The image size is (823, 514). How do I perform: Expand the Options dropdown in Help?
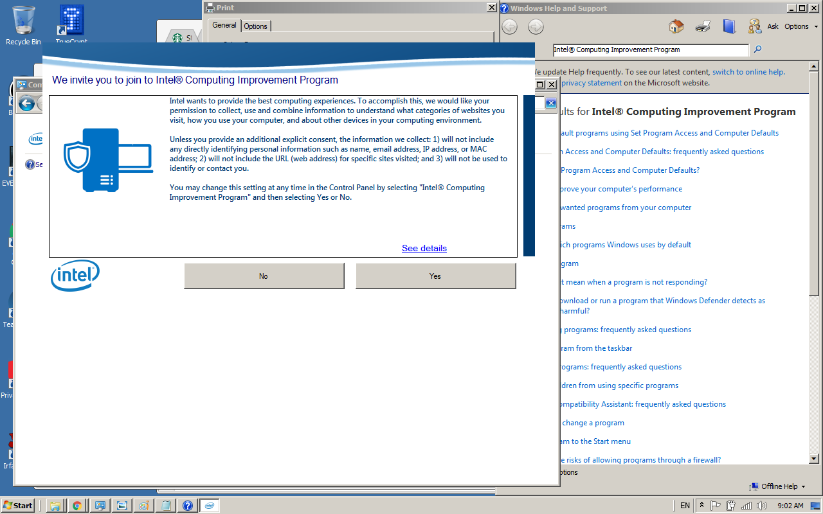click(x=801, y=26)
